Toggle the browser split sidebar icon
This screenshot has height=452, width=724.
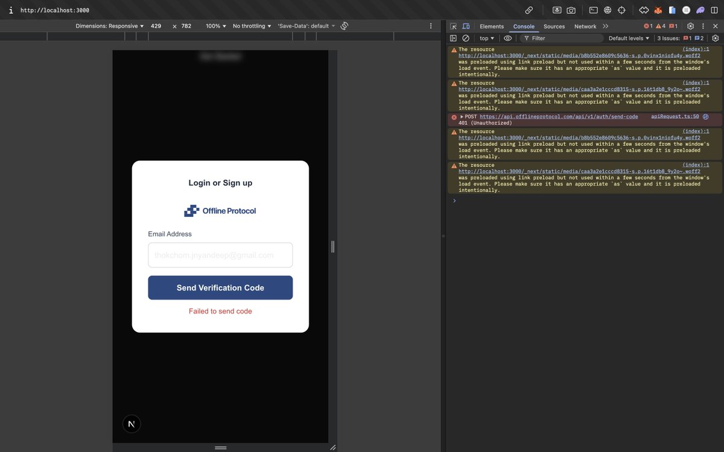tap(714, 10)
